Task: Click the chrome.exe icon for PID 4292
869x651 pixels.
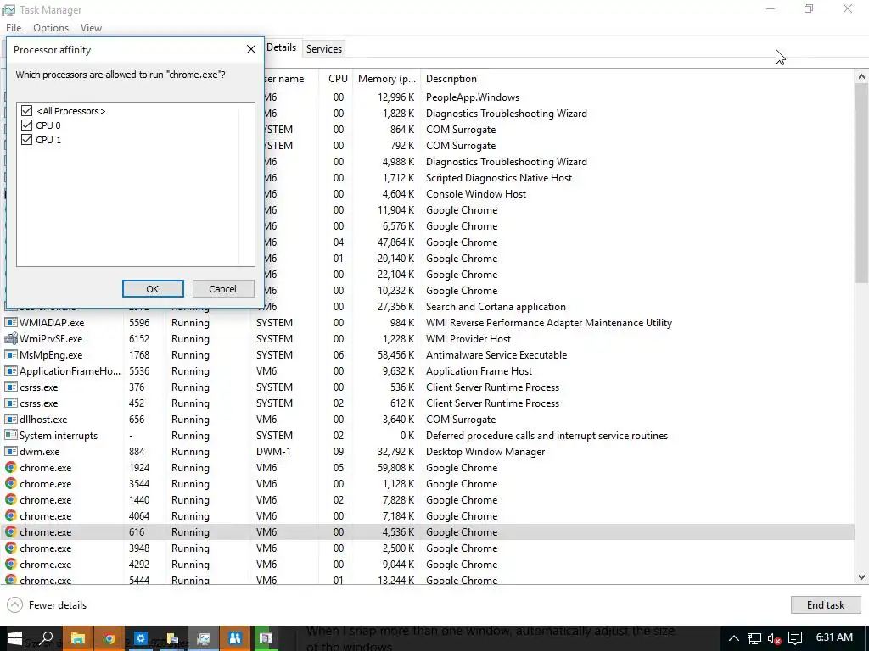Action: [10, 564]
